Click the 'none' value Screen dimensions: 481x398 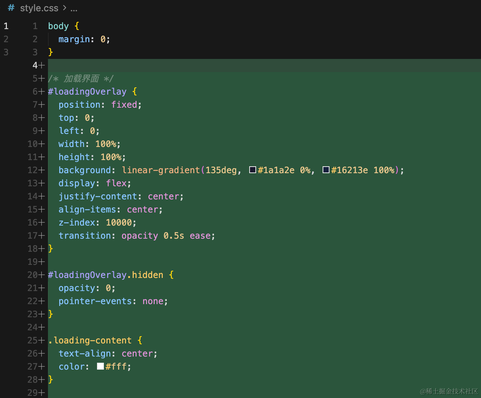pos(153,301)
